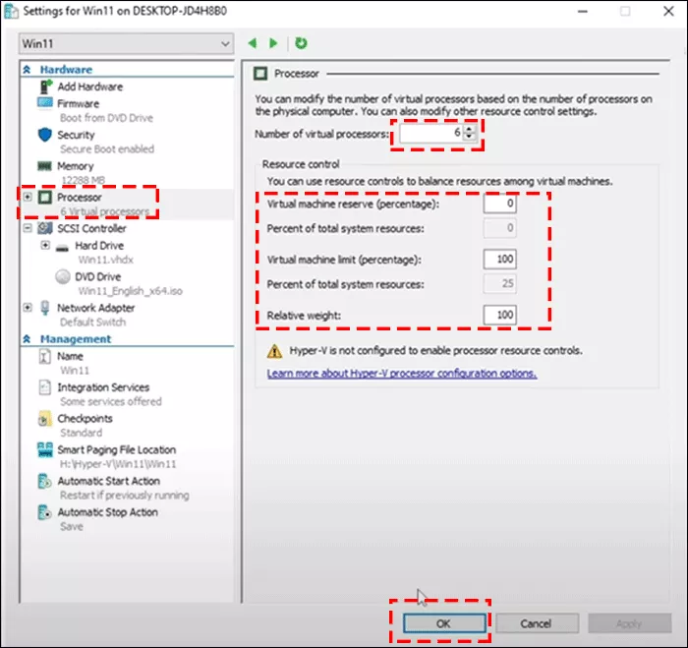Expand the Processor tree node
688x648 pixels.
(28, 197)
